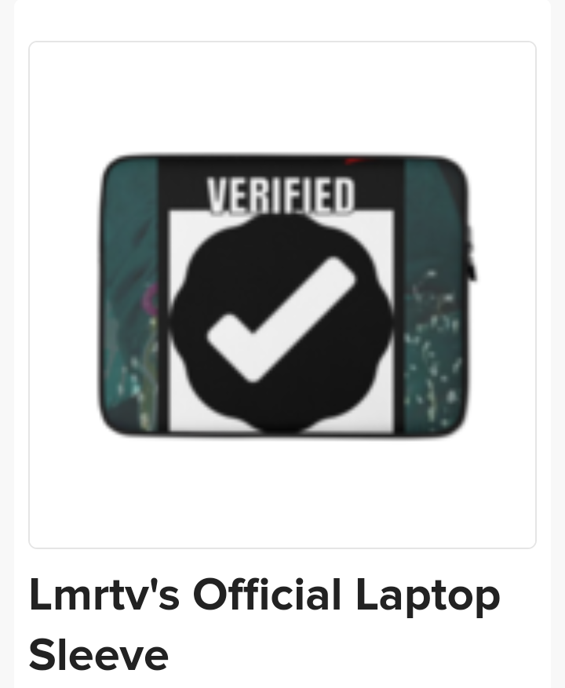Click the word "Laptop" in the product name
Viewport: 565px width, 688px height.
coord(428,598)
